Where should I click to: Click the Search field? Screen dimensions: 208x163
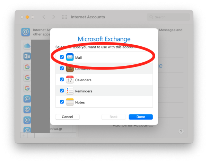pos(168,17)
